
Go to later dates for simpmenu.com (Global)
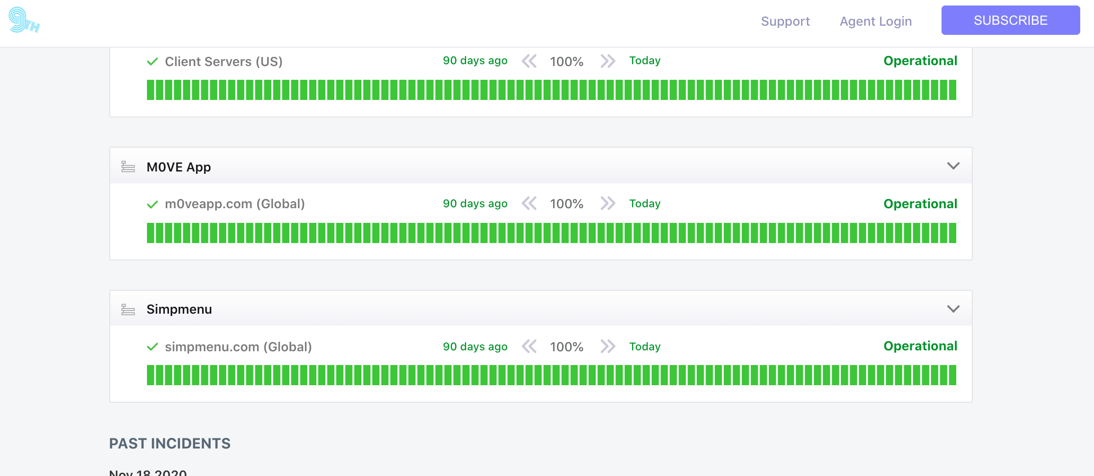click(x=608, y=346)
